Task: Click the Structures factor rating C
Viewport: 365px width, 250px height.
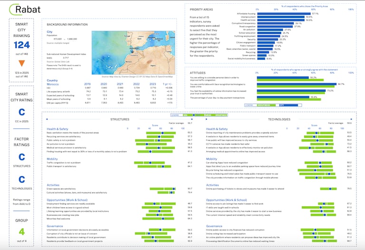Action: point(21,157)
